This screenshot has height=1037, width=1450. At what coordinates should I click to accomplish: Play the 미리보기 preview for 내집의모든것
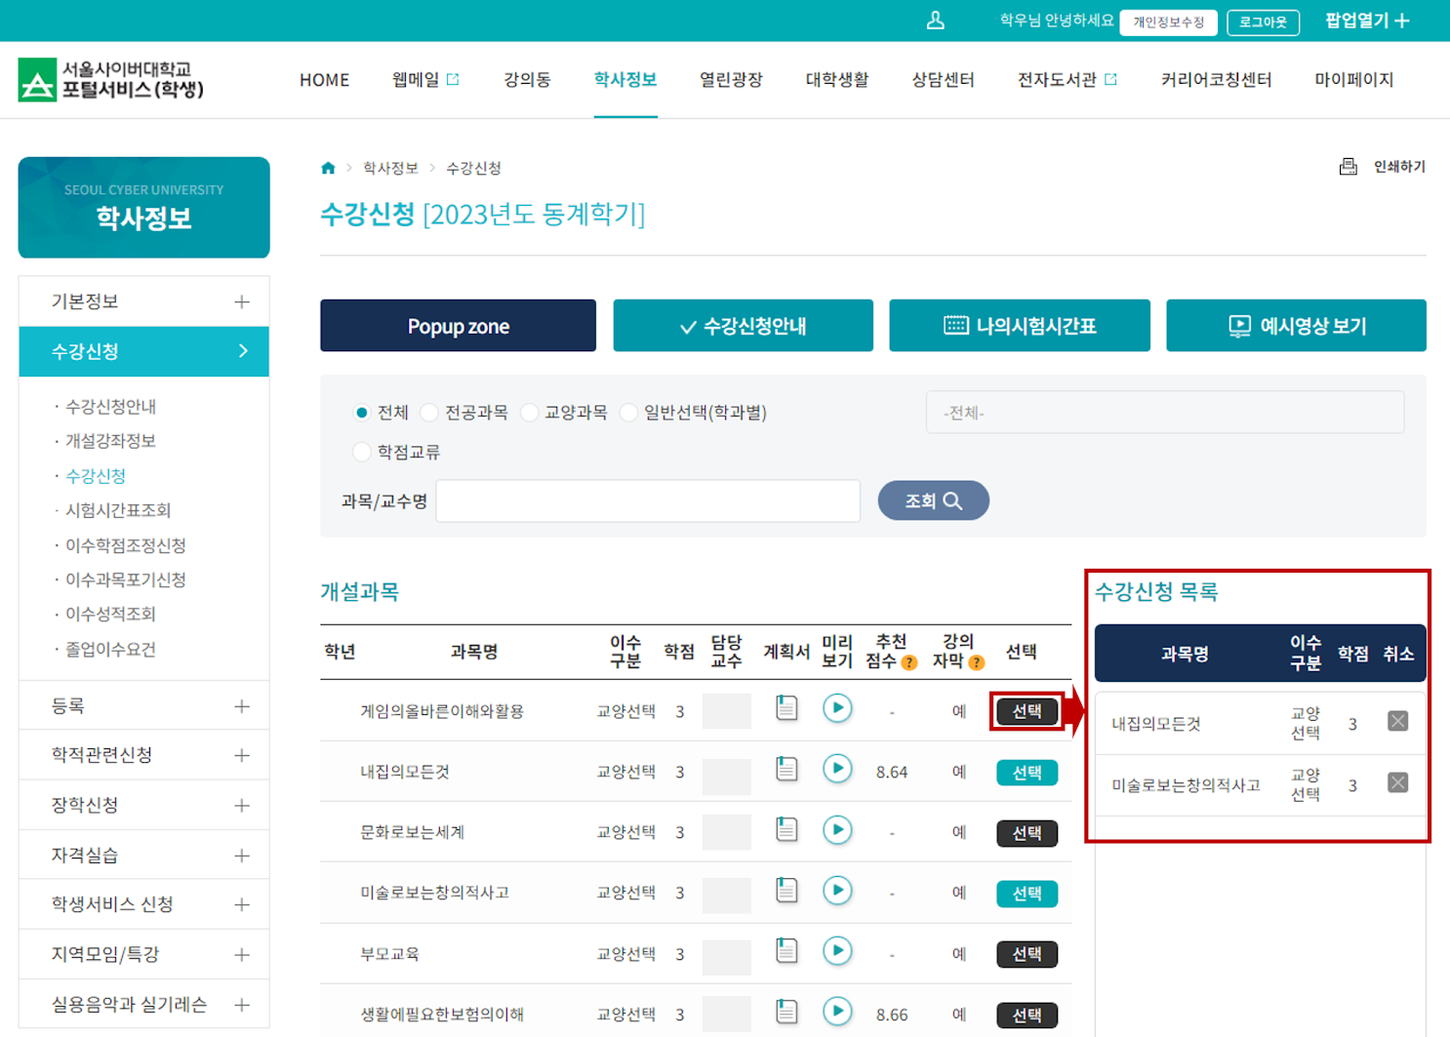coord(836,770)
